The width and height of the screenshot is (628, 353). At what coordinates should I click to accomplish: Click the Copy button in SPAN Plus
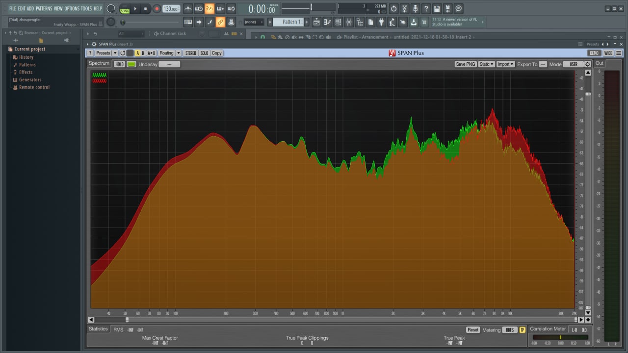(217, 53)
